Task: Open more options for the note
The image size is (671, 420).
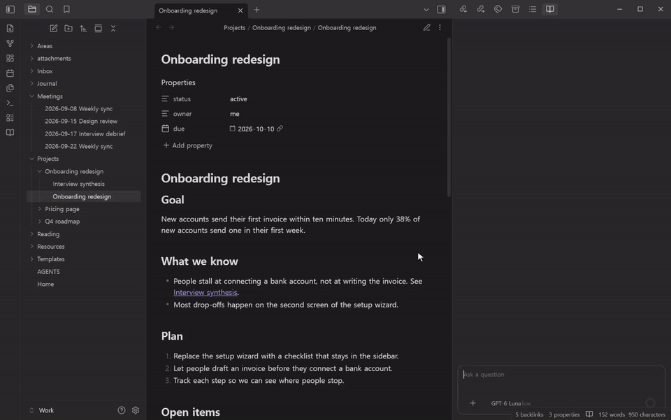Action: (440, 27)
